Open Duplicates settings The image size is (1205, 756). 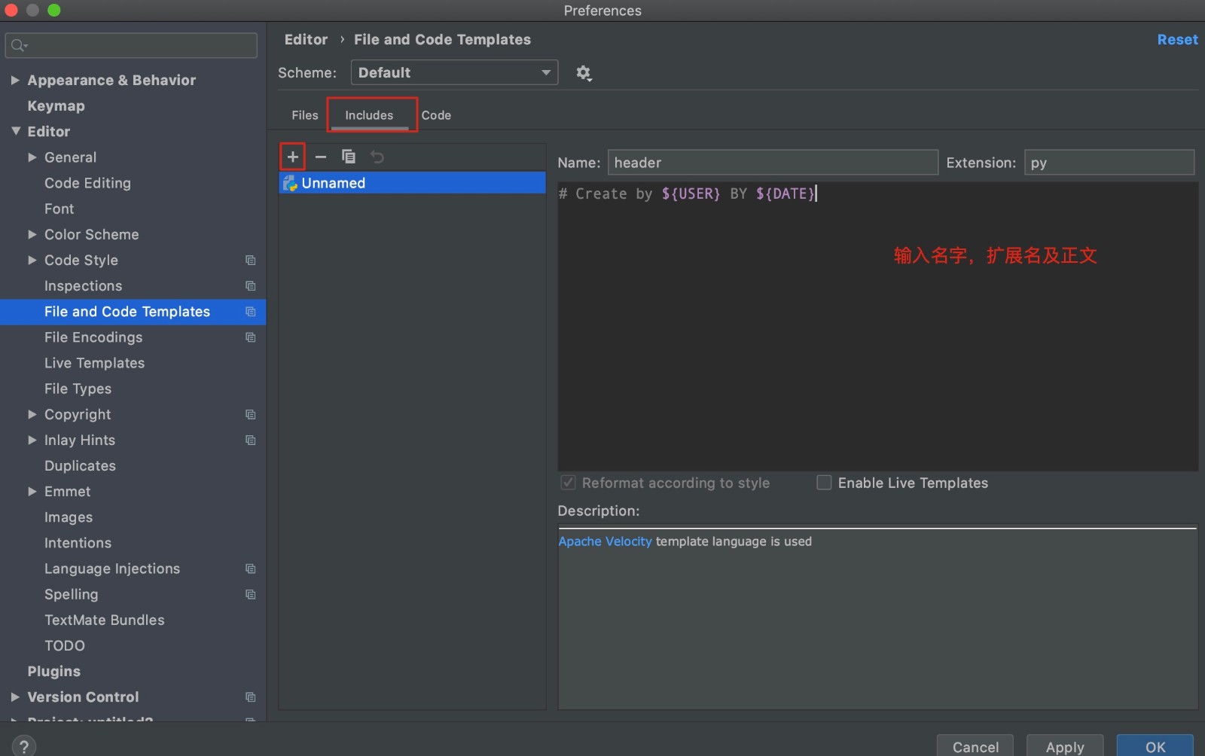(x=80, y=466)
